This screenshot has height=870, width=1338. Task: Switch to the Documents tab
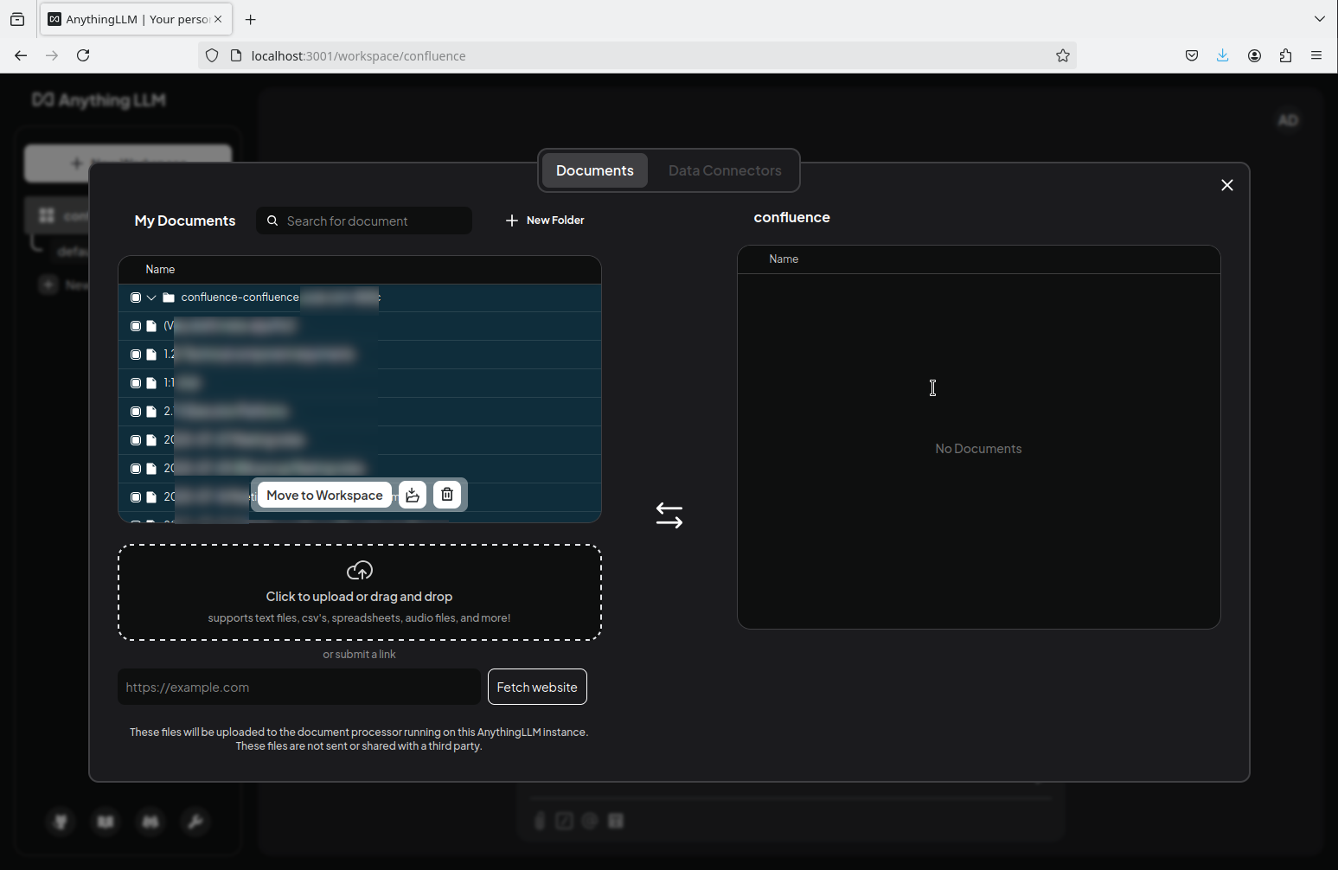coord(594,170)
